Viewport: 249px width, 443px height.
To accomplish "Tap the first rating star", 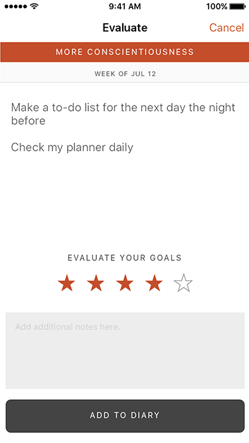I will click(x=66, y=283).
